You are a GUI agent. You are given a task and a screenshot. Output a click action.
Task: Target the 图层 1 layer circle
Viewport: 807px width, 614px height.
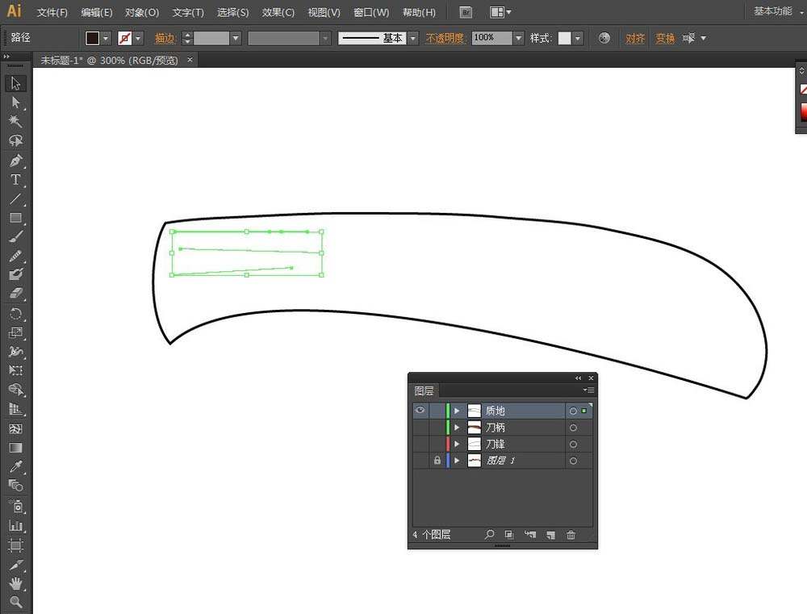(573, 460)
